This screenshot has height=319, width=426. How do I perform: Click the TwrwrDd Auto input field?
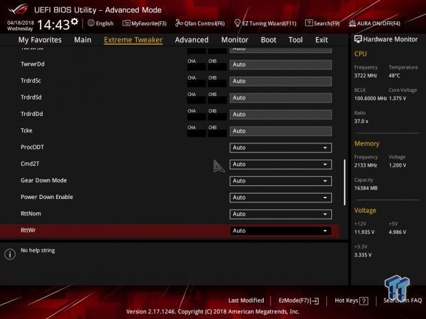[280, 64]
